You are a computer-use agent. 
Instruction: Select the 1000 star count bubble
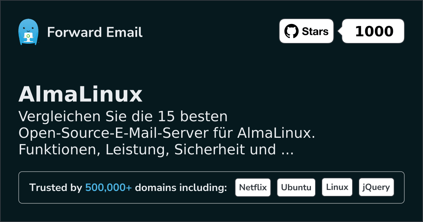tap(373, 31)
